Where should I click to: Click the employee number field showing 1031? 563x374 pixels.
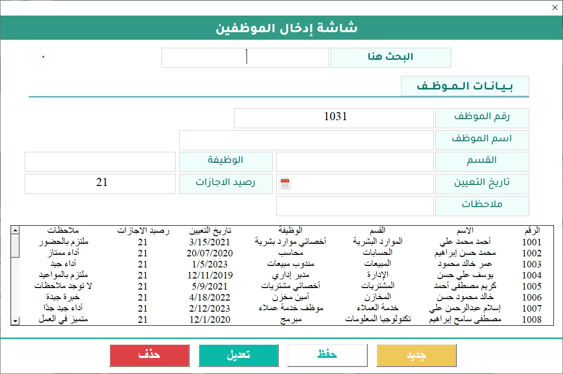pyautogui.click(x=334, y=118)
